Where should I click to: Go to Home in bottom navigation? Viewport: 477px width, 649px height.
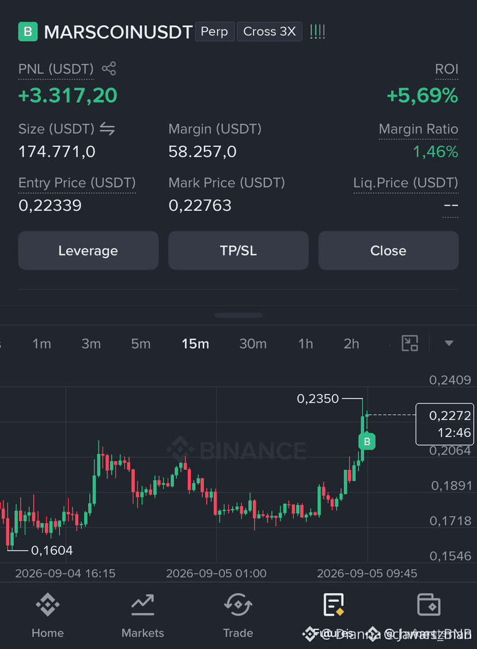coord(48,615)
